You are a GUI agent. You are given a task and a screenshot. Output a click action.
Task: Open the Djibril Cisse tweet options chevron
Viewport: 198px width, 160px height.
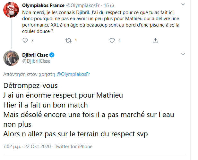click(x=183, y=55)
